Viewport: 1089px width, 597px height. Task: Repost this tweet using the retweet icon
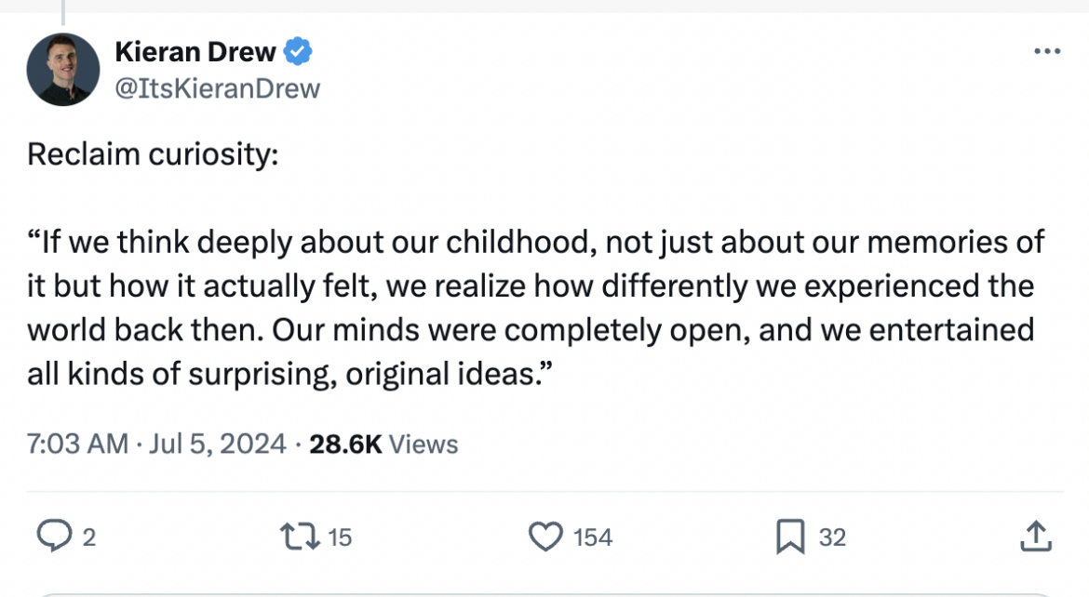(x=298, y=536)
